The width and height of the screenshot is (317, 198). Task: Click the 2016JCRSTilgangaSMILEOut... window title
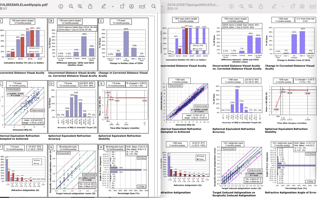[193, 5]
